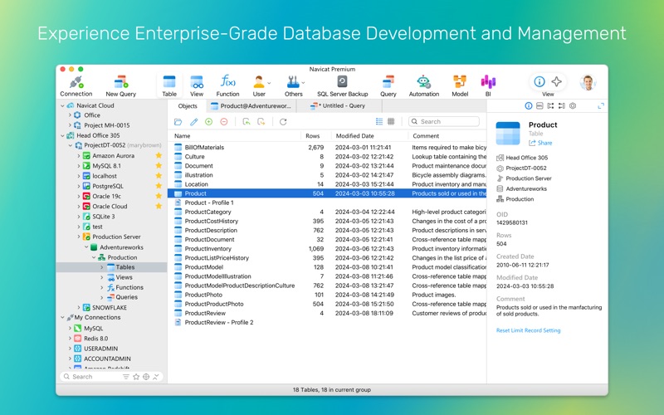Screen dimensions: 664x415
Task: Click Reset Limit Record Setting link
Action: tap(528, 330)
